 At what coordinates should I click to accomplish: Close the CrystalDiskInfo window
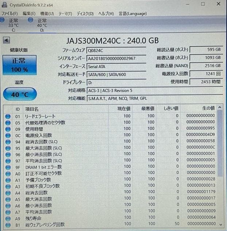point(219,4)
